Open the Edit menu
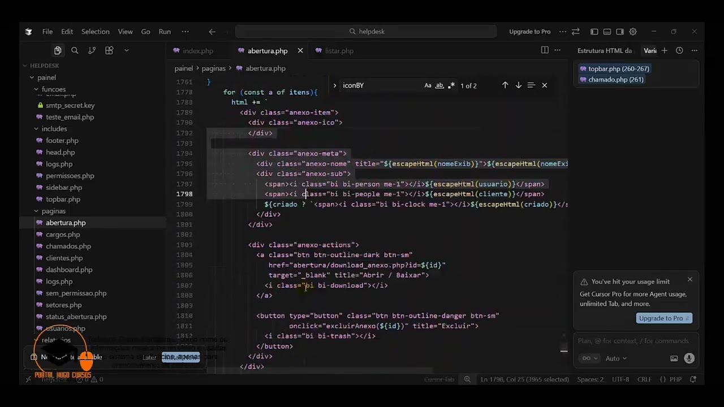This screenshot has height=407, width=724. [x=67, y=32]
